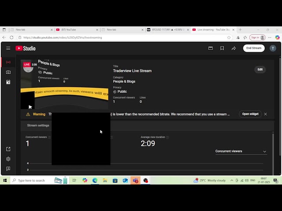Click the End Stream button
The height and width of the screenshot is (211, 282).
click(254, 48)
